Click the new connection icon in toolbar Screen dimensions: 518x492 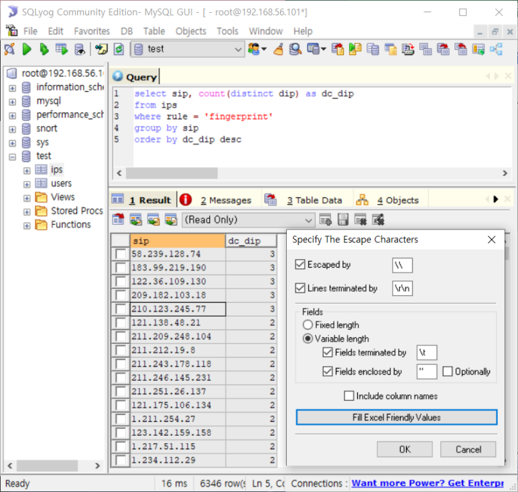pos(9,50)
